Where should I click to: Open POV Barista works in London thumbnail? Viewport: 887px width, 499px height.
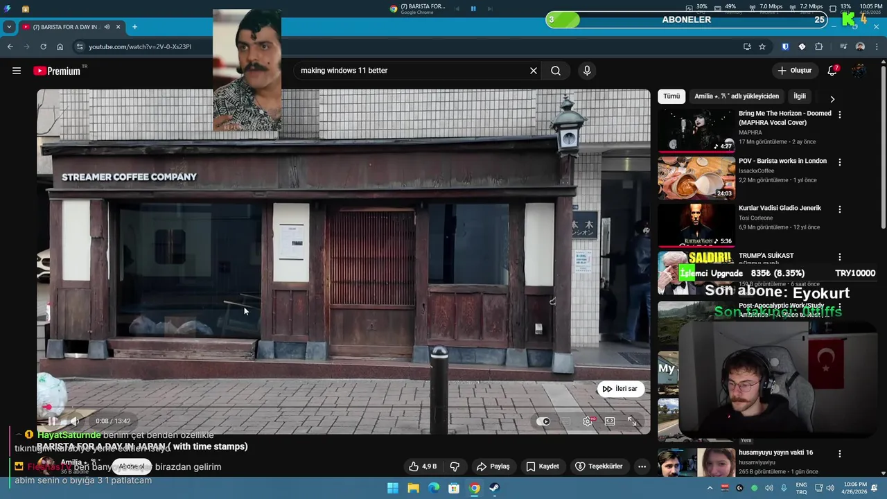pyautogui.click(x=696, y=177)
